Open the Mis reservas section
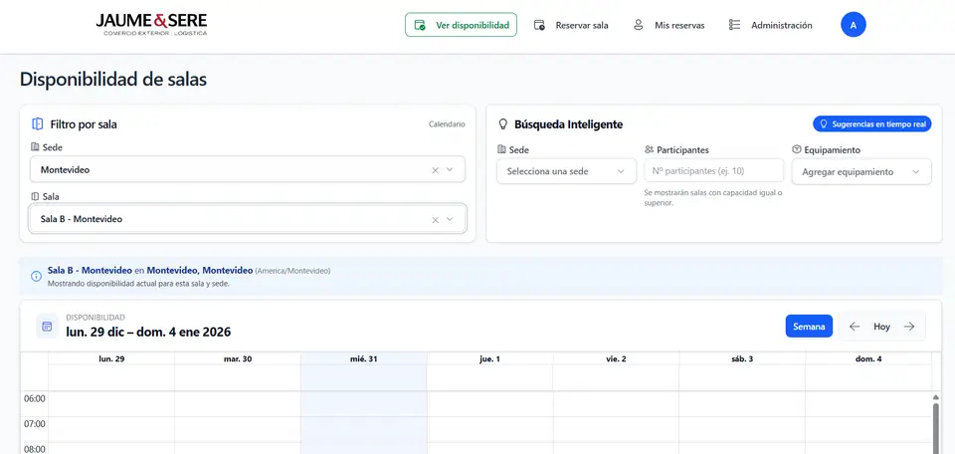Viewport: 955px width, 454px height. [668, 25]
